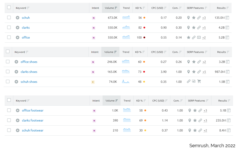This screenshot has width=238, height=149.
Task: Check the office footwear row checkbox
Action: point(9,110)
